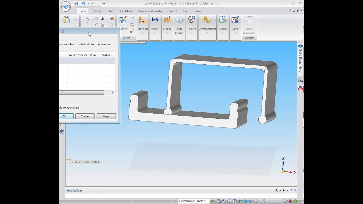Click the blue cube View Orientation icon
363x204 pixels.
pos(245,201)
